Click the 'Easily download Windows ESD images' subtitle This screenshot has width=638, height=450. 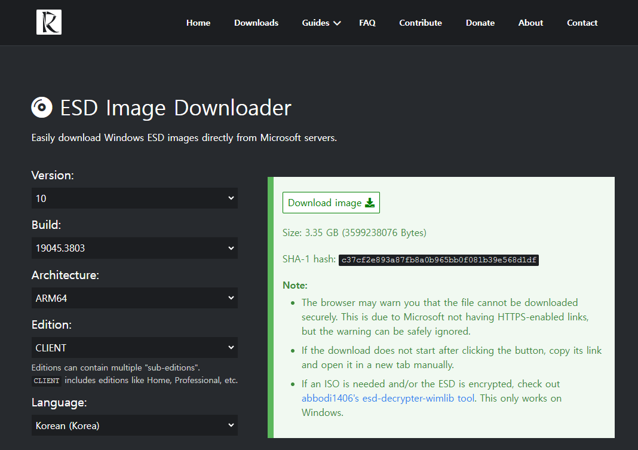(184, 138)
